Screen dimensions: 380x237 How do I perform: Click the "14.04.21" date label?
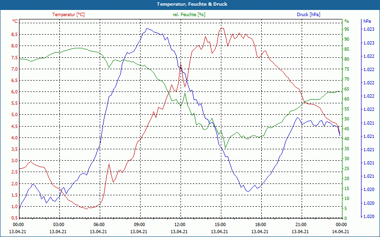point(341,231)
